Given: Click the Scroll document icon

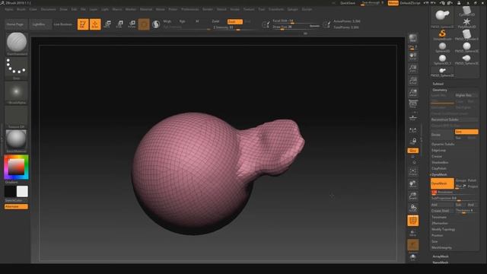Looking at the screenshot, I should [x=412, y=56].
